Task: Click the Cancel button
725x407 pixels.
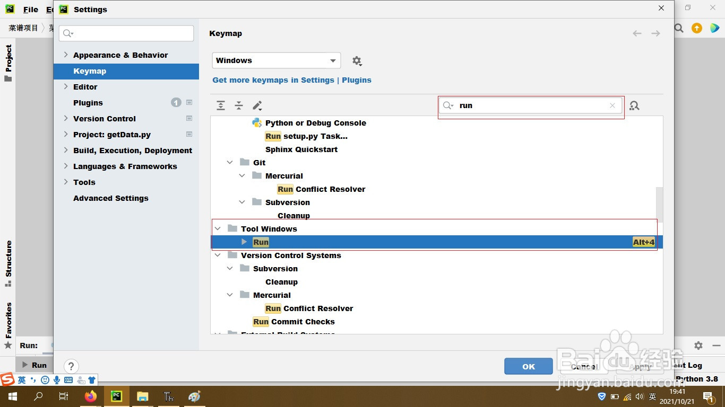Action: point(584,366)
